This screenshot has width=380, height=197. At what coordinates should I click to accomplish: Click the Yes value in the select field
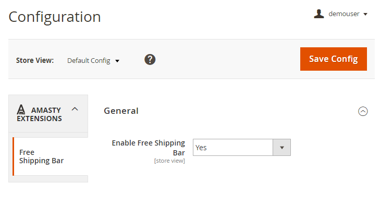pyautogui.click(x=201, y=148)
